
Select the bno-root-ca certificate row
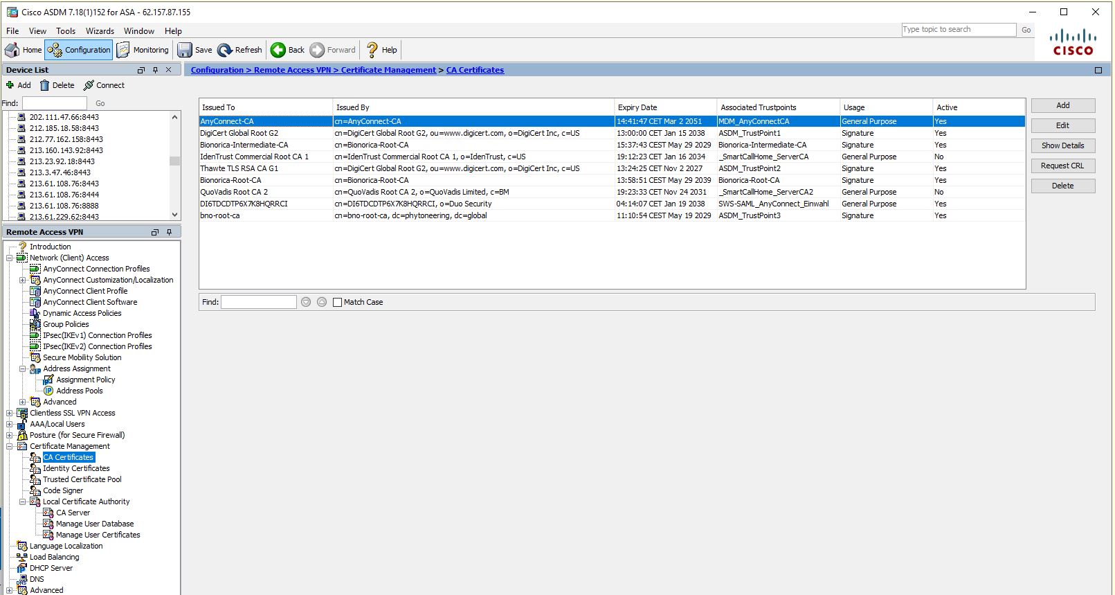click(612, 215)
